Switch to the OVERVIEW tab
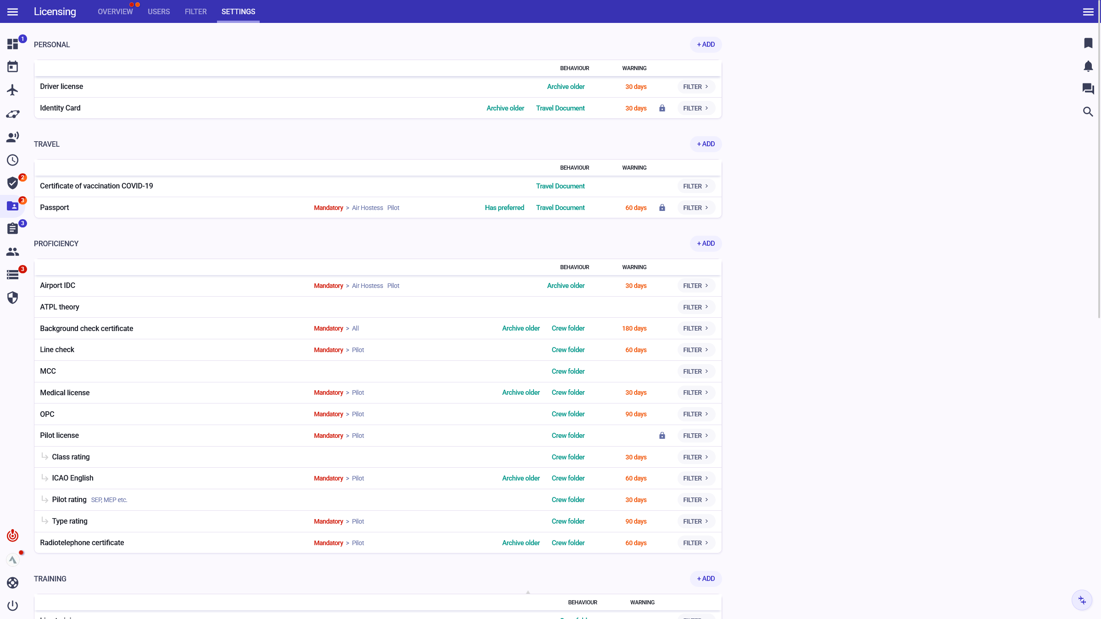The height and width of the screenshot is (619, 1101). tap(115, 11)
